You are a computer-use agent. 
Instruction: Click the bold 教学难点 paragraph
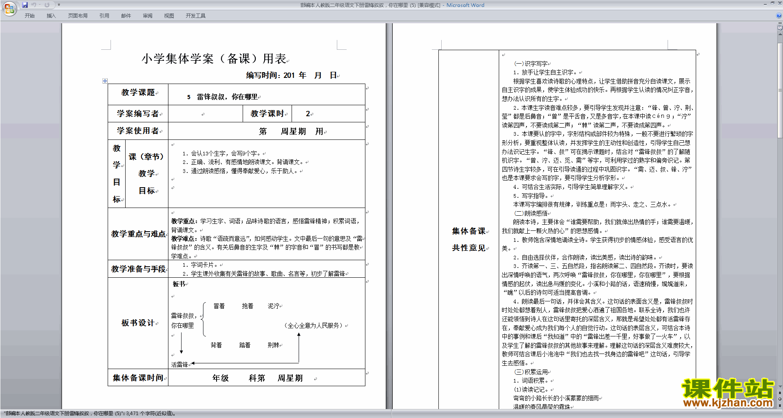267,247
